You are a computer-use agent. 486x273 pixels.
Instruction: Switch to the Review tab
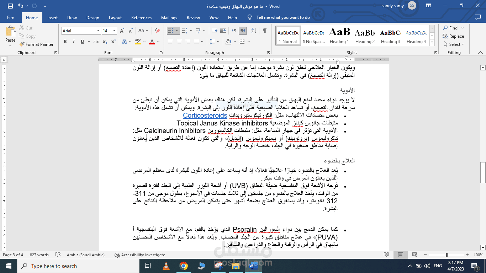[x=193, y=17]
